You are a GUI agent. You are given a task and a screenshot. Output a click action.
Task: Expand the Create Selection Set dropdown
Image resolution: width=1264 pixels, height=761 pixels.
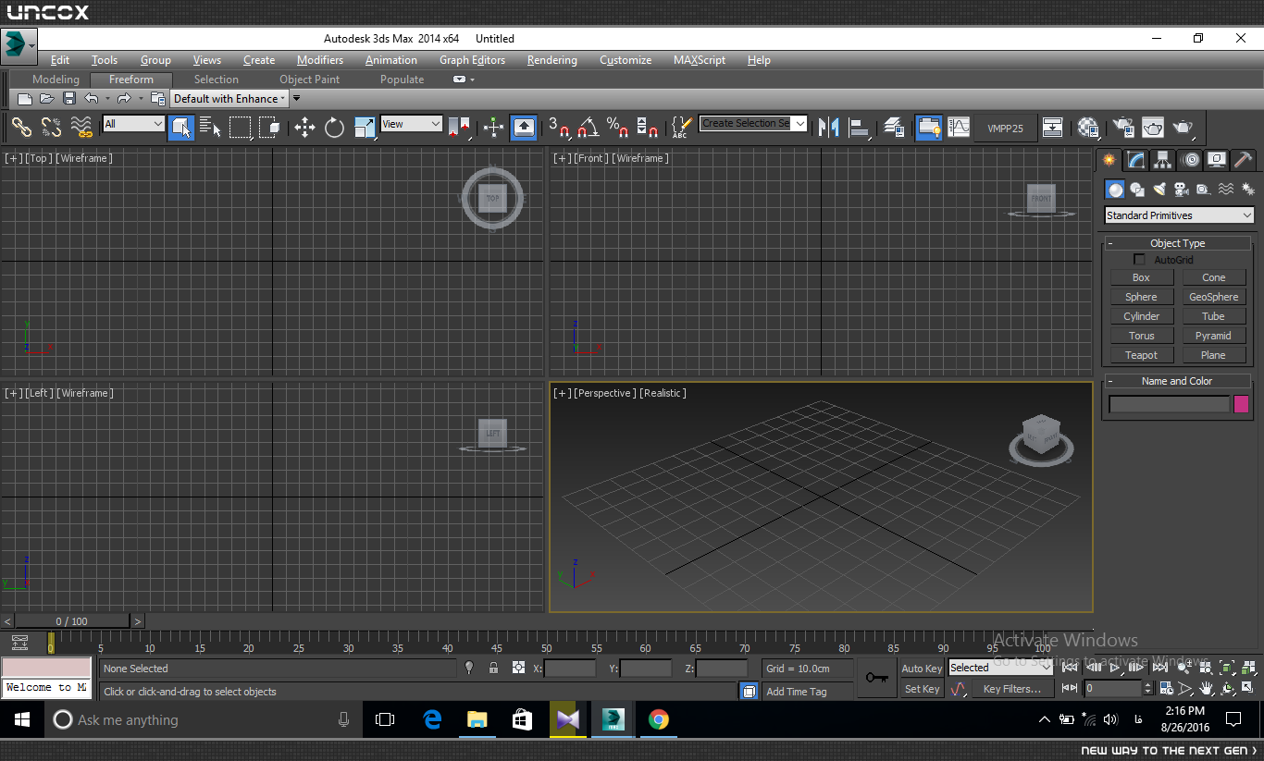[x=800, y=123]
